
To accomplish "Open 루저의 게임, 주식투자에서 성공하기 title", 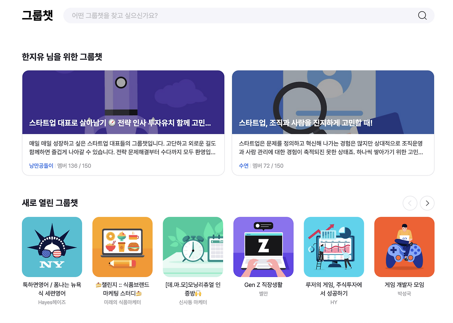I will [334, 289].
